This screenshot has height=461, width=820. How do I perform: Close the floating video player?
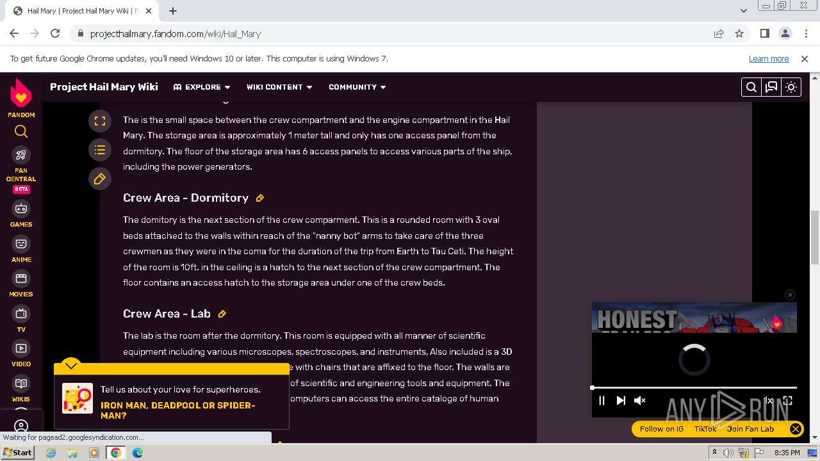pyautogui.click(x=790, y=295)
